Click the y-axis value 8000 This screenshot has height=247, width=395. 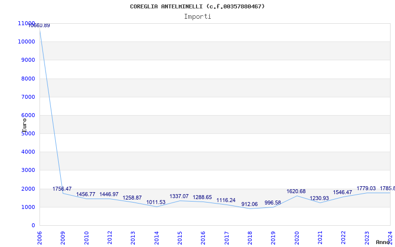pos(28,79)
